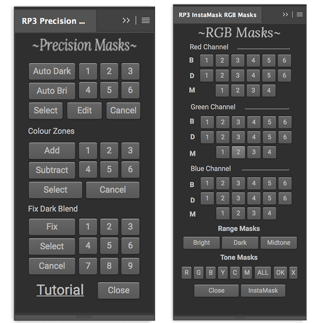The height and width of the screenshot is (323, 323).
Task: Choose Fix Dark Blend level 1 beside Fix
Action: [88, 227]
